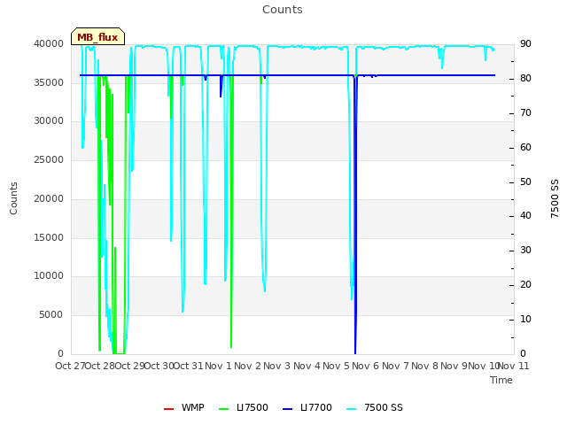Toggle the LI7500 legend entry

(x=244, y=407)
